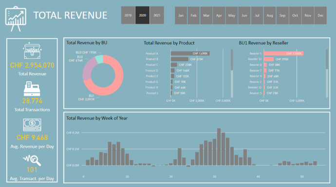Click the presentation chart icon beside title
This screenshot has width=336, height=187.
tap(16, 19)
